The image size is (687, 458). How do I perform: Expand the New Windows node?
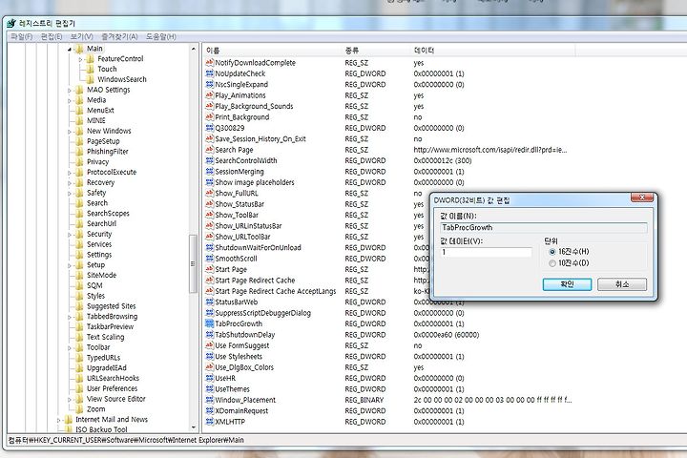(70, 132)
